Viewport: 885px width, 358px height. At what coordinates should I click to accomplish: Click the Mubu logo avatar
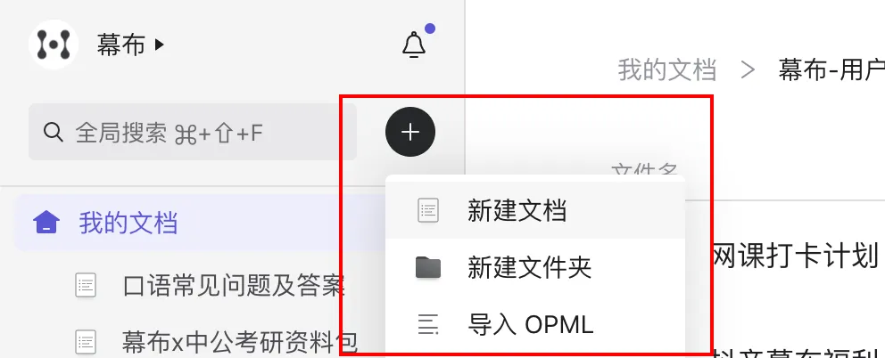(53, 45)
